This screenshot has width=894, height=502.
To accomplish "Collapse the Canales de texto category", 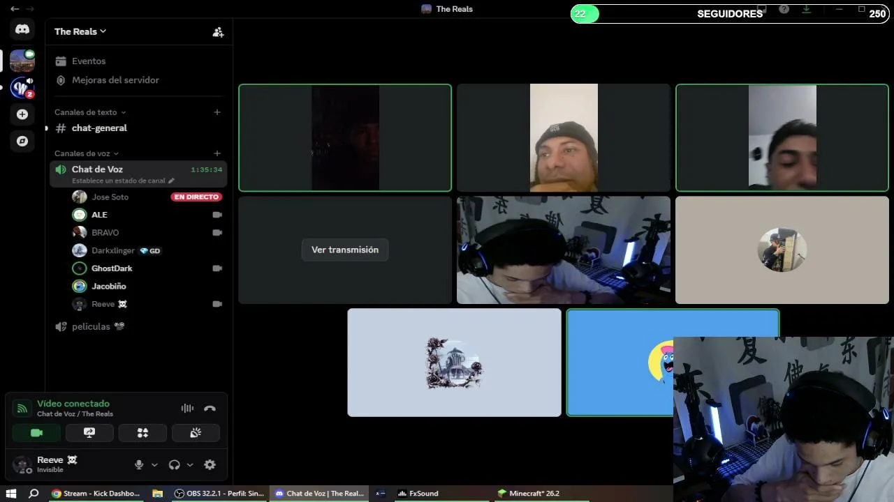I will pyautogui.click(x=90, y=112).
